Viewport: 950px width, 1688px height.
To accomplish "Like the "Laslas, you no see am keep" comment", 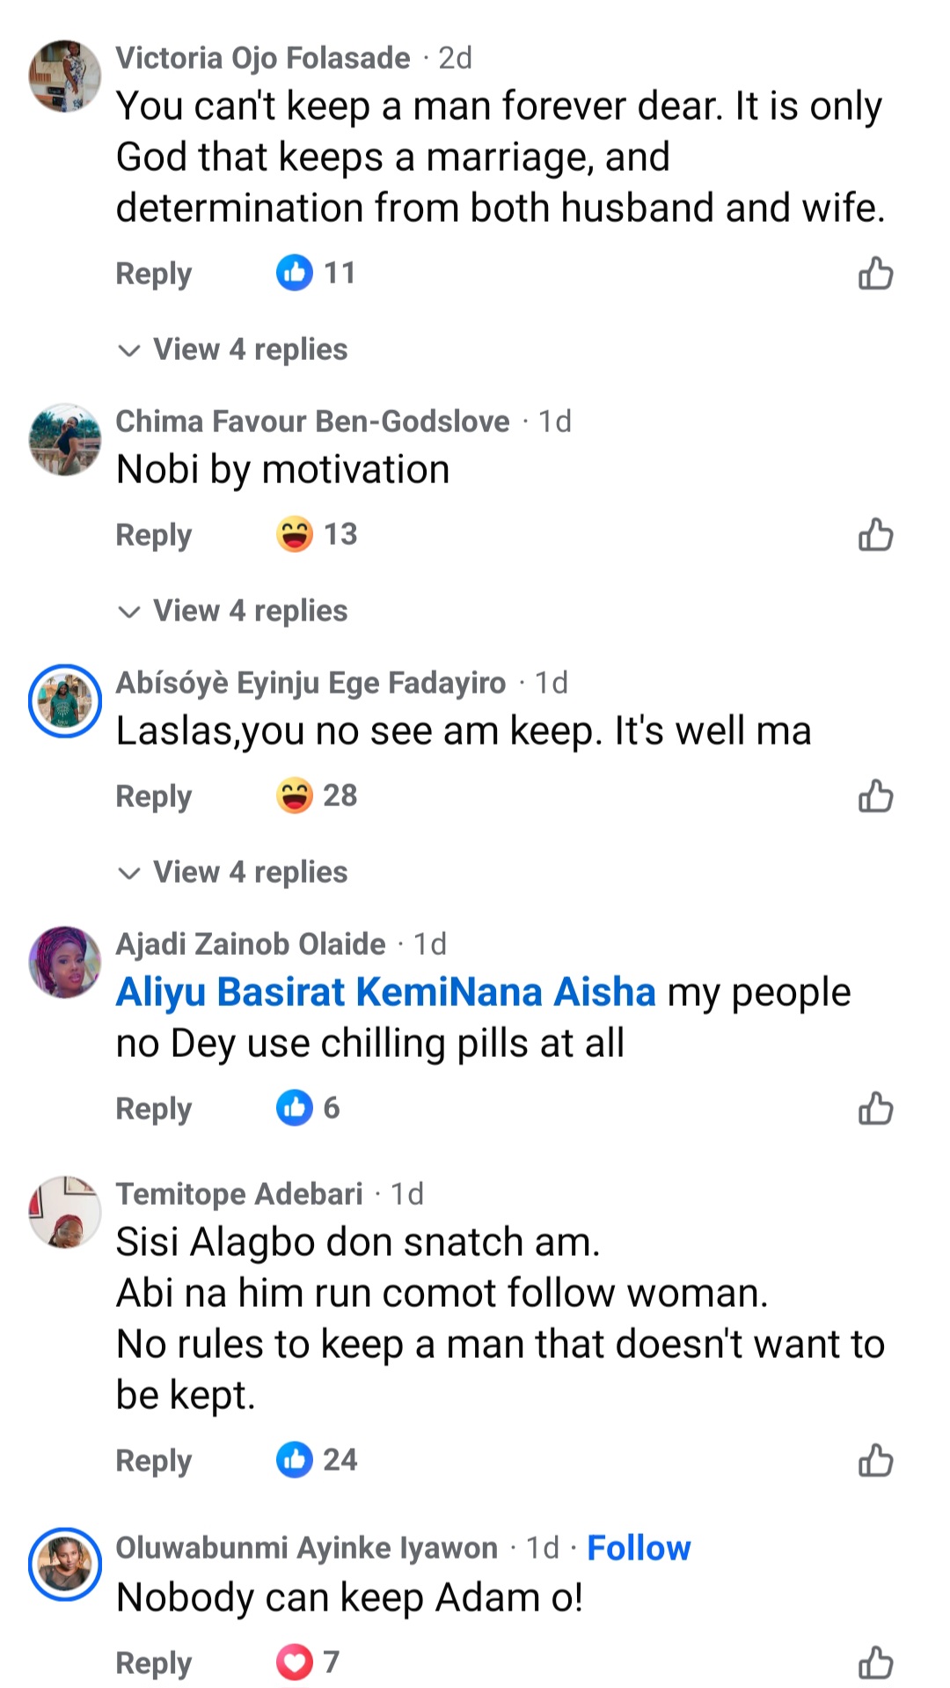I will point(875,796).
